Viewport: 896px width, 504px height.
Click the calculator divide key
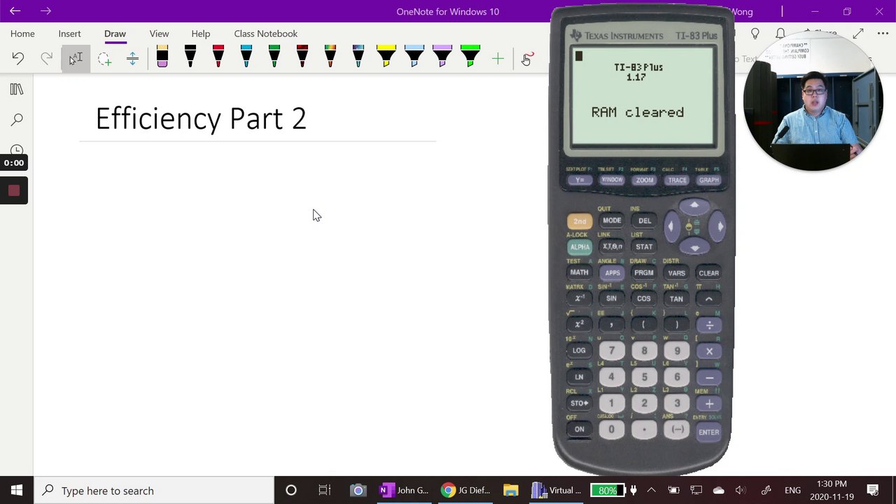(709, 325)
